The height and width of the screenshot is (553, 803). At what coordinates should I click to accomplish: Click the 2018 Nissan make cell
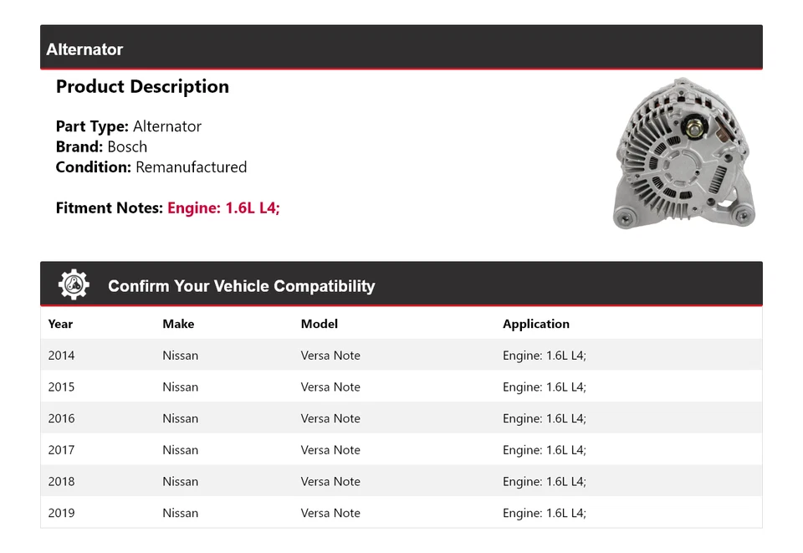coord(180,481)
